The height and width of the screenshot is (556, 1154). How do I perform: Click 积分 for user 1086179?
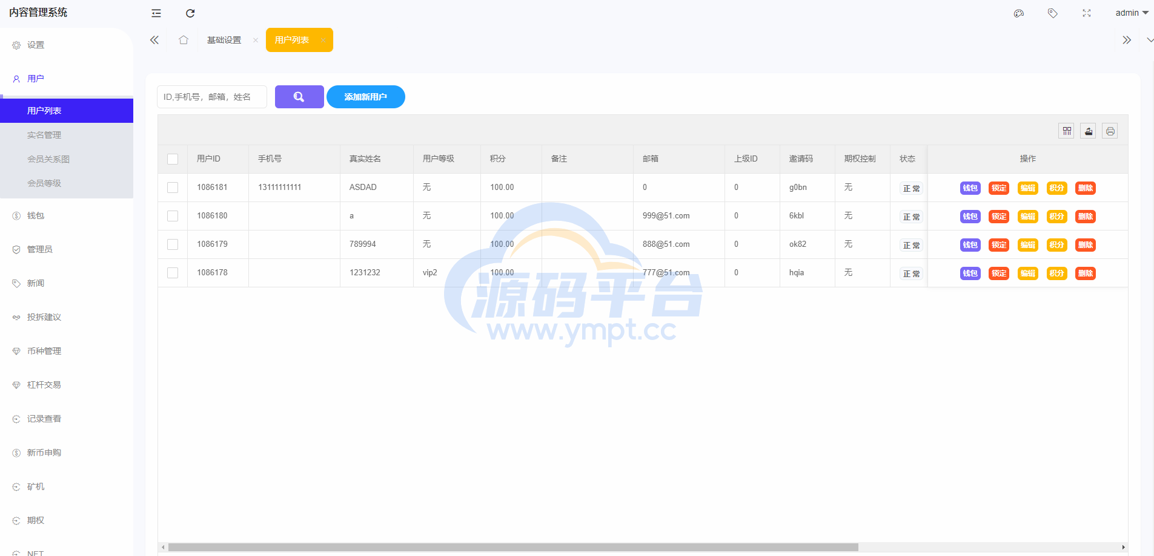[1057, 245]
